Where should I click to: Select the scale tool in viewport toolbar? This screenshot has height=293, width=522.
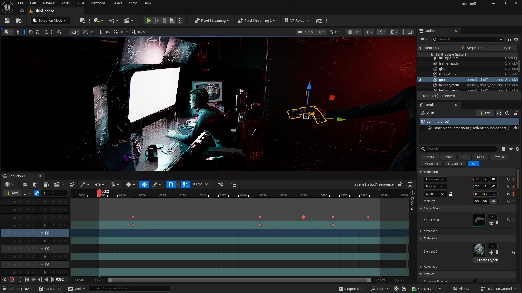pos(38,32)
